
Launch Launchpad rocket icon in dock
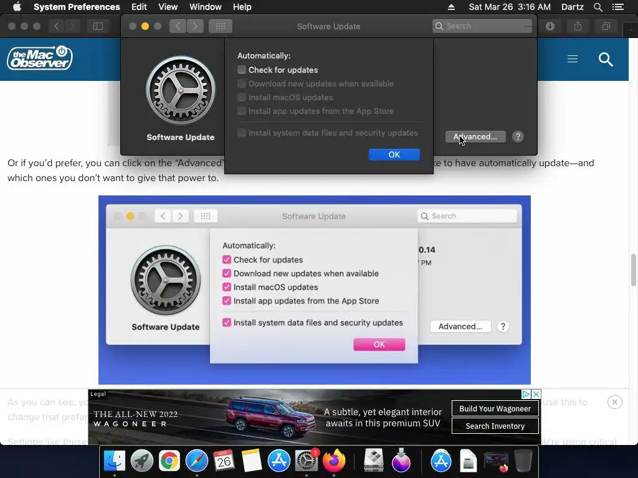point(141,461)
